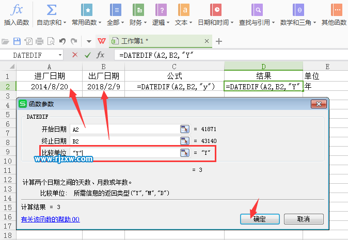
Task: Click the Print icon in quick toolbar
Action: (x=40, y=41)
